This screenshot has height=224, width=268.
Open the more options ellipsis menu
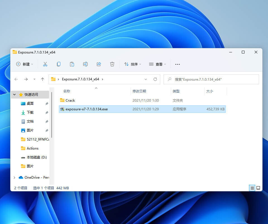tap(178, 64)
